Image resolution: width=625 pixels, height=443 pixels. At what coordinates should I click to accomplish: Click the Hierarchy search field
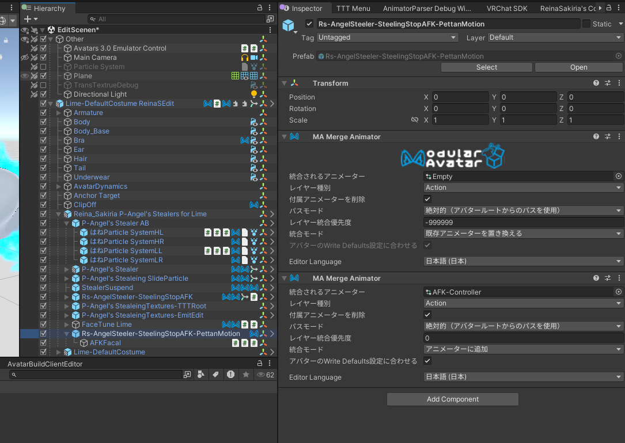point(177,19)
